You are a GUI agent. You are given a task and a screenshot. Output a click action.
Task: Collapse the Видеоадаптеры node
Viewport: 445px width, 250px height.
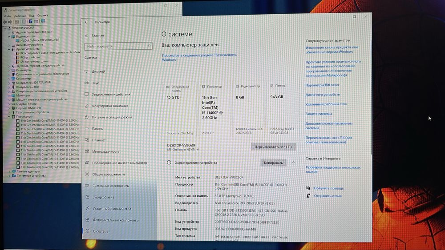[9, 36]
